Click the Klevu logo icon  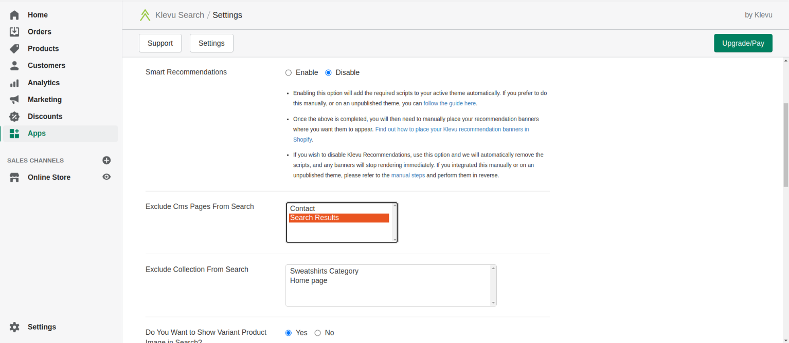(145, 15)
